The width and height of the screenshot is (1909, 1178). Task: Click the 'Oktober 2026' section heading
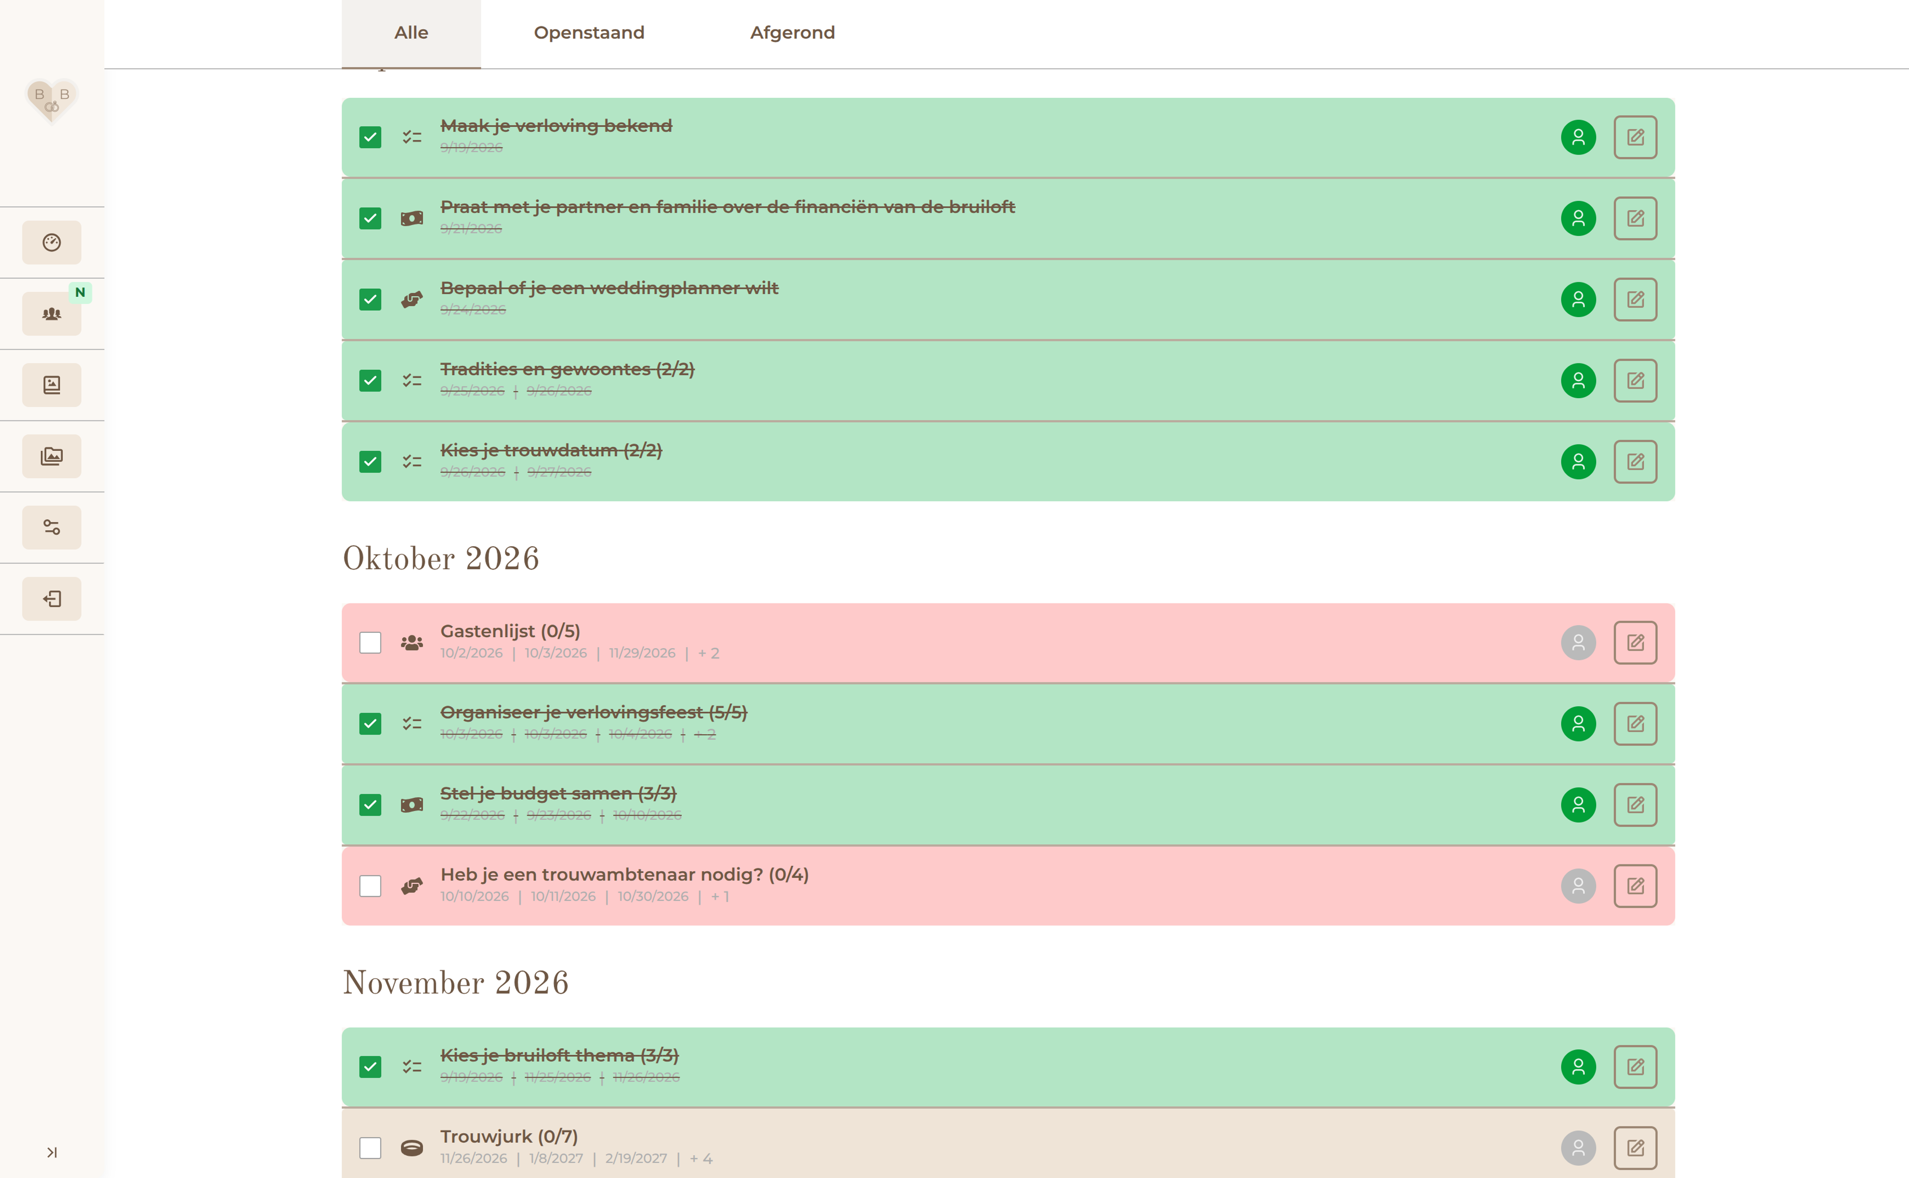coord(441,559)
